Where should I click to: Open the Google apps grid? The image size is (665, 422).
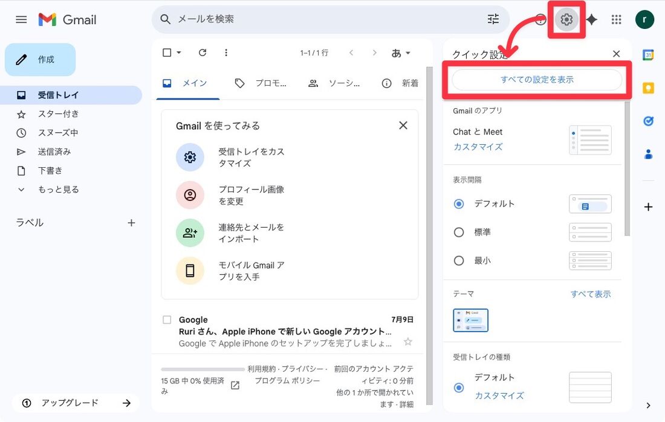[616, 19]
